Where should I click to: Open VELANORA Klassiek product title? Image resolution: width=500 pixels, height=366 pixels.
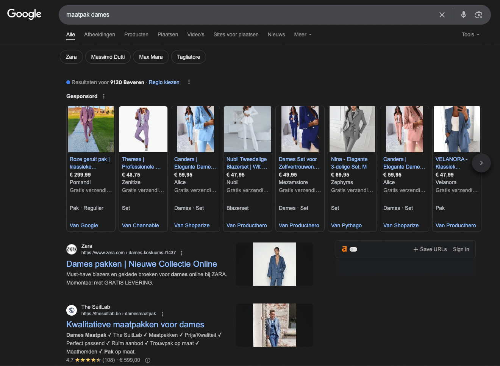[452, 163]
